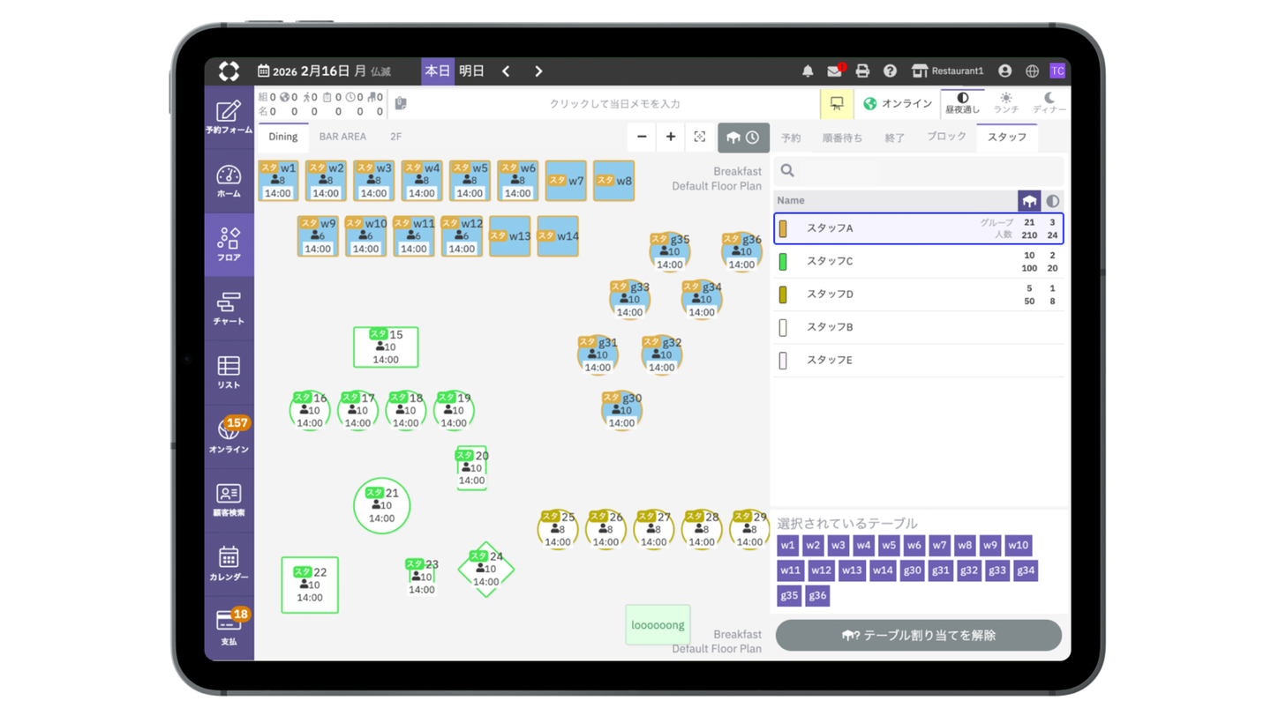Open オンライン sidebar item with 157 badge

(x=229, y=436)
